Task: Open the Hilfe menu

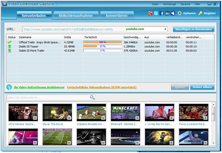Action: click(197, 4)
